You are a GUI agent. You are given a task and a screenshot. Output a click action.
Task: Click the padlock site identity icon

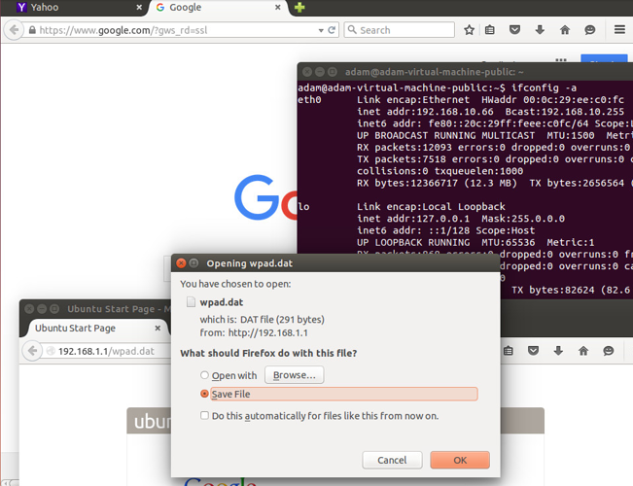(32, 30)
